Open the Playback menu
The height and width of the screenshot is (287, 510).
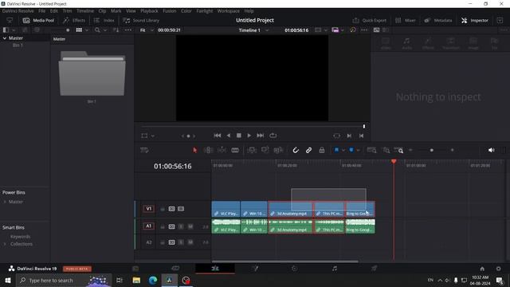pyautogui.click(x=149, y=10)
